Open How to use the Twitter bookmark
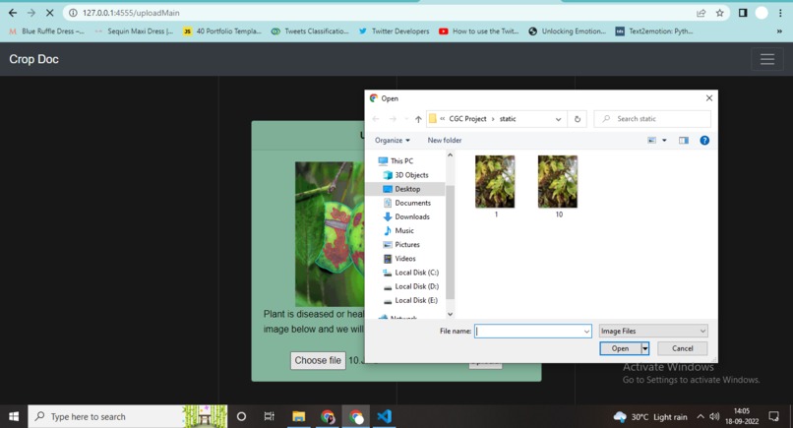 click(479, 31)
